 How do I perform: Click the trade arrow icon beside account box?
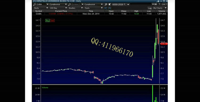coord(110,5)
